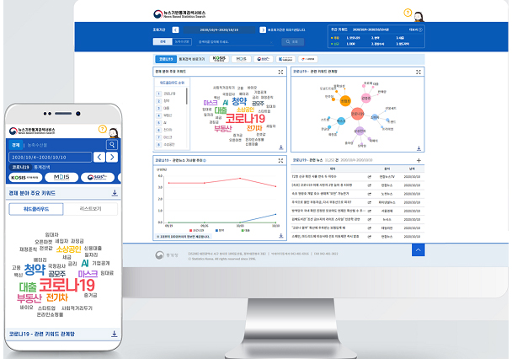Switch to 워드클라우드 view on mobile
512x359 pixels.
[36, 207]
